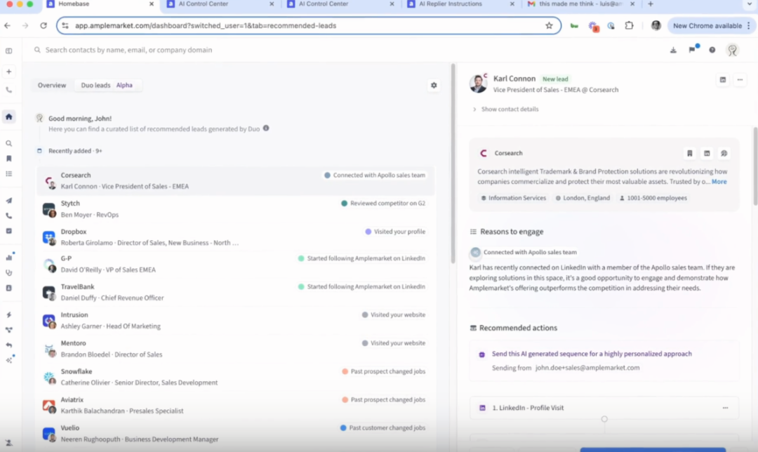Viewport: 758px width, 452px height.
Task: Open the sparkles AI icon in sidebar
Action: (x=8, y=360)
